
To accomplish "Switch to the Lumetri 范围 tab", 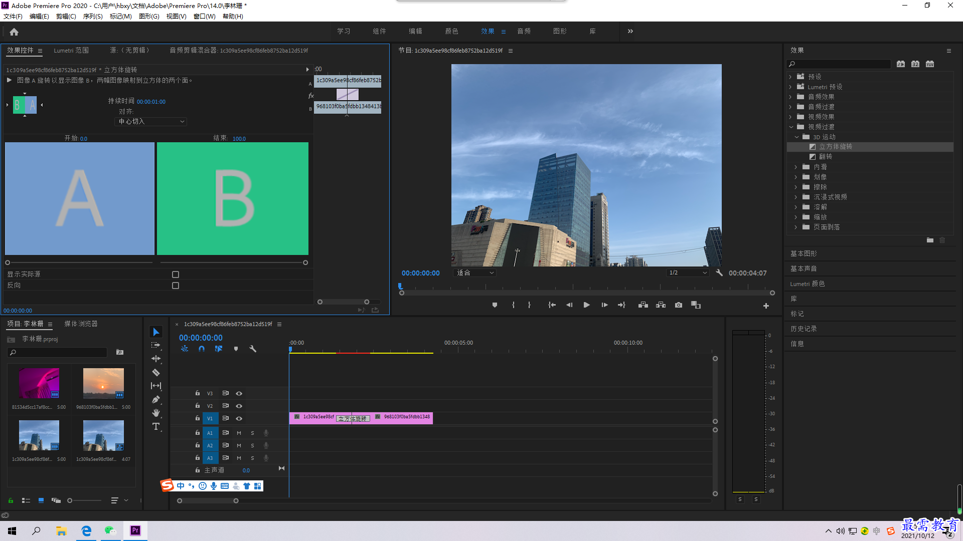I will click(71, 51).
